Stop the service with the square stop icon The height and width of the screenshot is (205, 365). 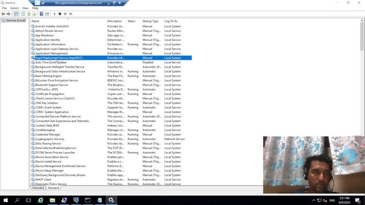point(60,14)
